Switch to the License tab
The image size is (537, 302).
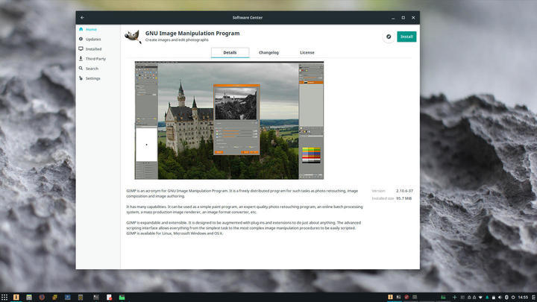(x=307, y=52)
